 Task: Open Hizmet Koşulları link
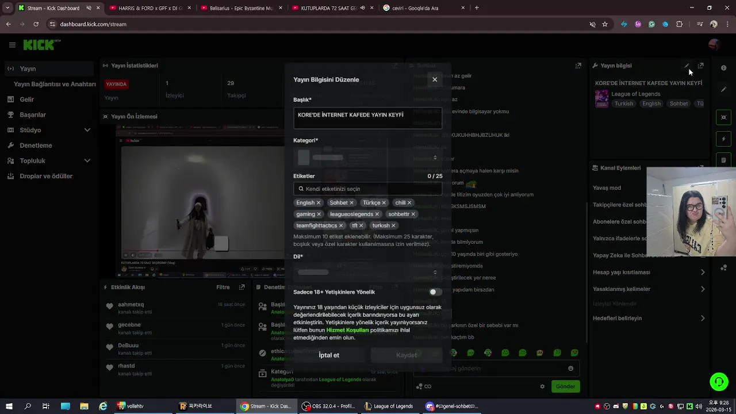[x=347, y=330]
